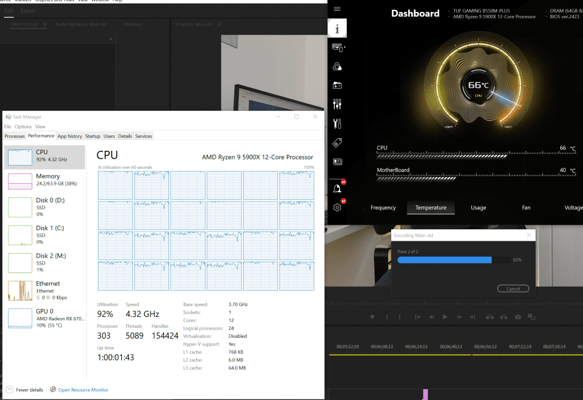This screenshot has width=583, height=400.
Task: Collapse Task Manager with Fewer details
Action: click(x=25, y=390)
